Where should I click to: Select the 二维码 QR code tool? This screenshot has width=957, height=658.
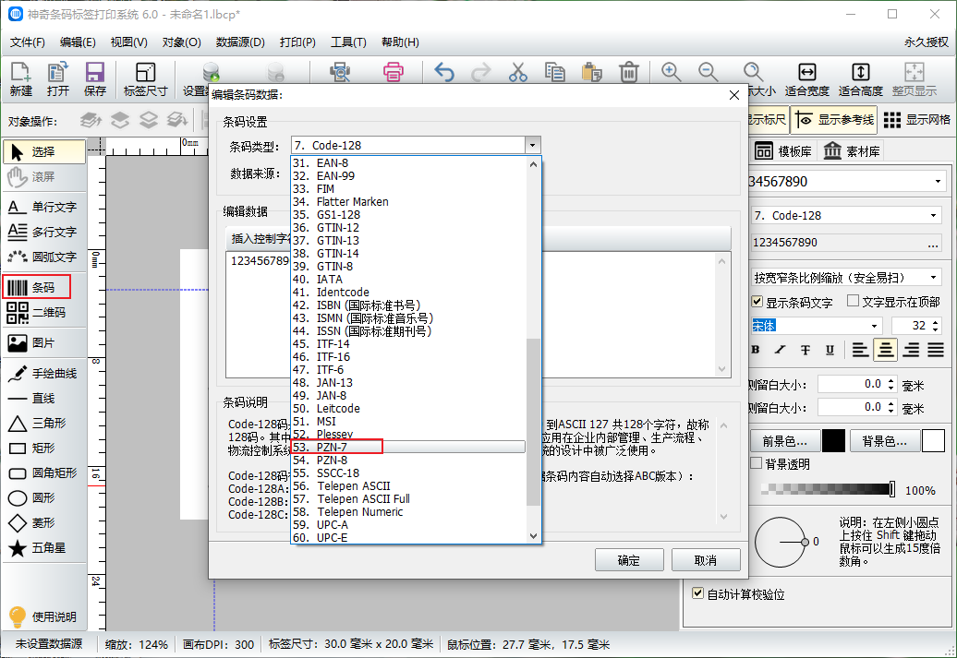point(44,313)
